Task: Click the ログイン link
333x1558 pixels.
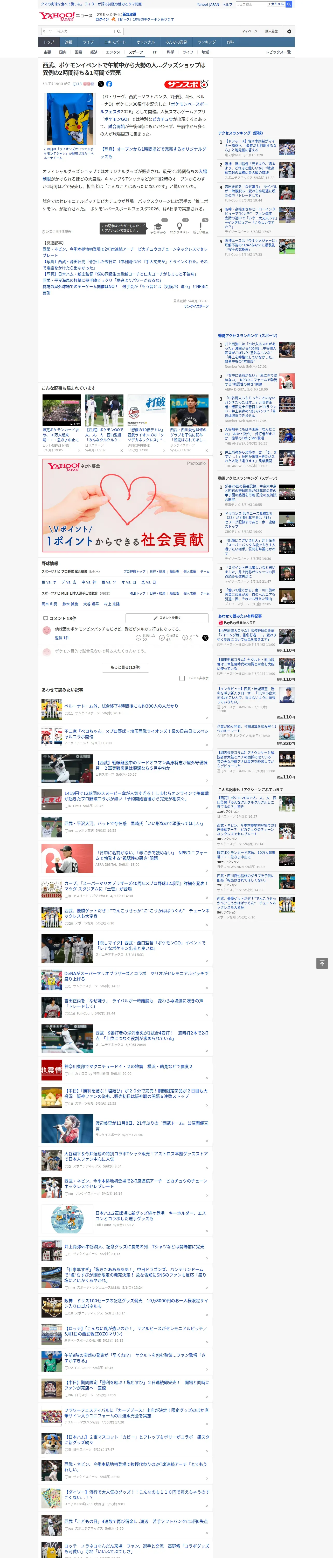Action: point(102,19)
